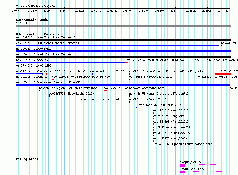Click nsv3328572 Audano2019 label
The width and height of the screenshot is (238, 175).
coord(172,133)
